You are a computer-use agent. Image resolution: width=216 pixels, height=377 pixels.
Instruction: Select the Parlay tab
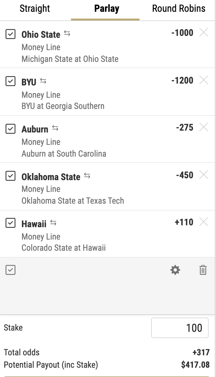[107, 9]
